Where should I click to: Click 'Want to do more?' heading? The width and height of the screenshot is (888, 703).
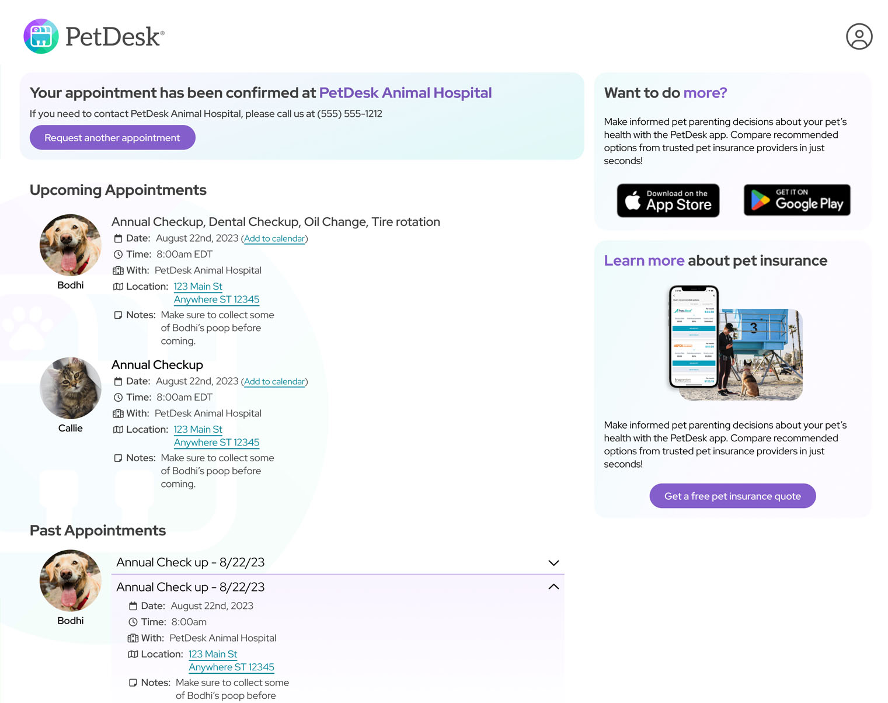click(666, 93)
